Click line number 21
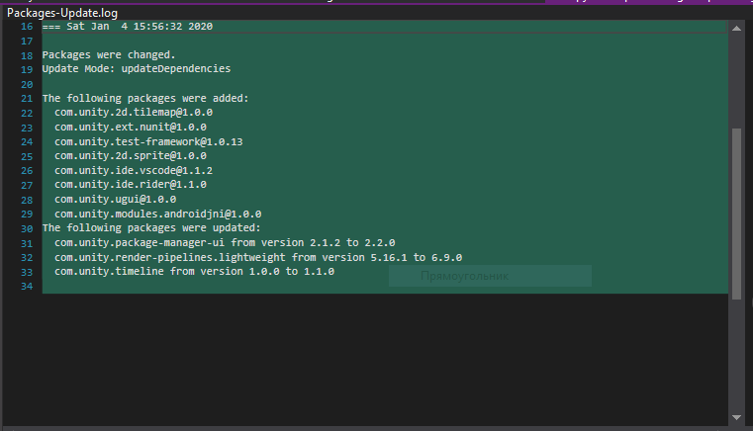 coord(27,99)
